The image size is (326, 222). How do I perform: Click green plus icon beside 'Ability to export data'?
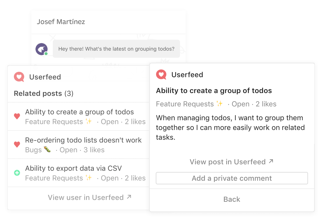point(17,173)
